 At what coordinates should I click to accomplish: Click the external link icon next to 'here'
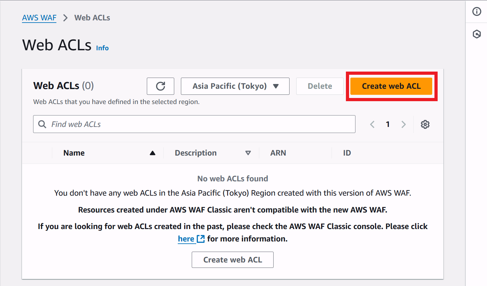coord(201,239)
